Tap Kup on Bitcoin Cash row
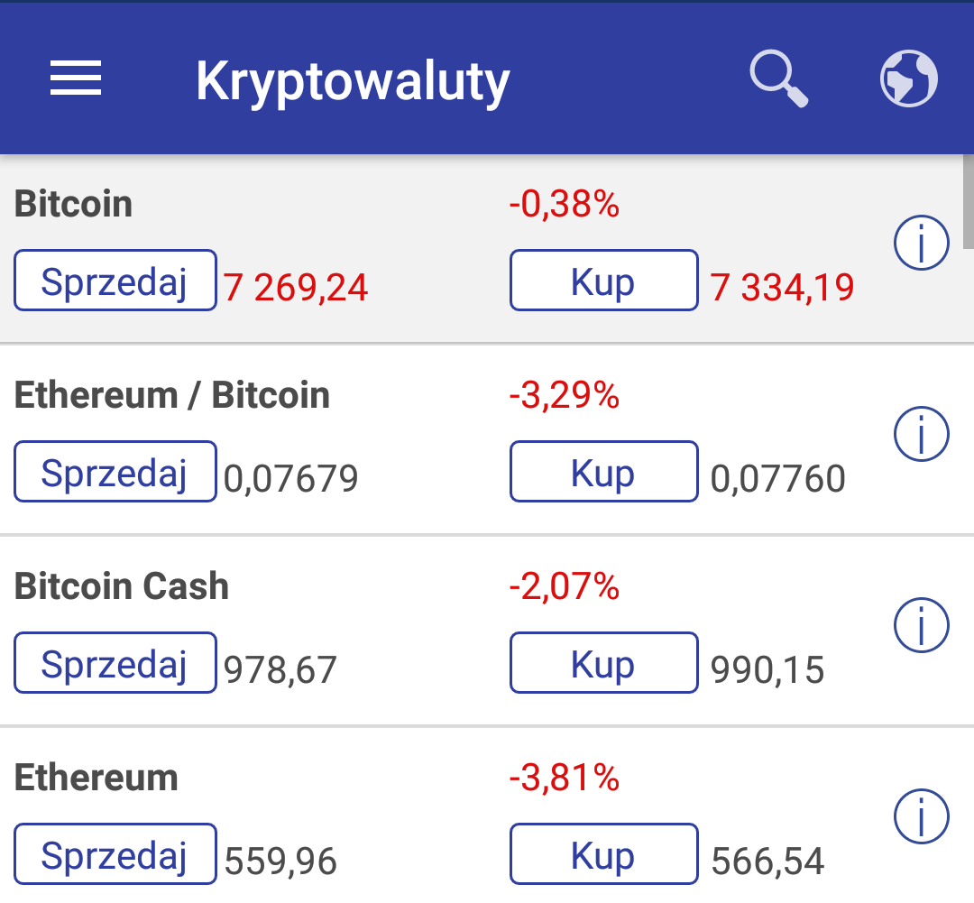The image size is (974, 903). pyautogui.click(x=603, y=663)
